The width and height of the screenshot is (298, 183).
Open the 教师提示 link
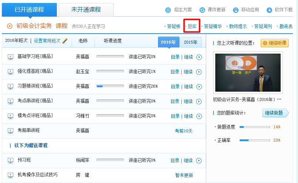[238, 26]
